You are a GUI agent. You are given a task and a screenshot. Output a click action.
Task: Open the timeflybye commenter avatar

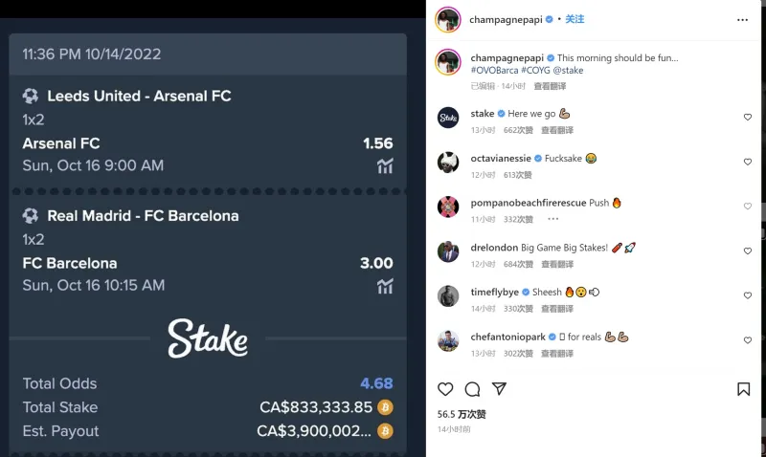point(448,296)
